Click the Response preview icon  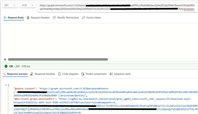tap(4, 74)
